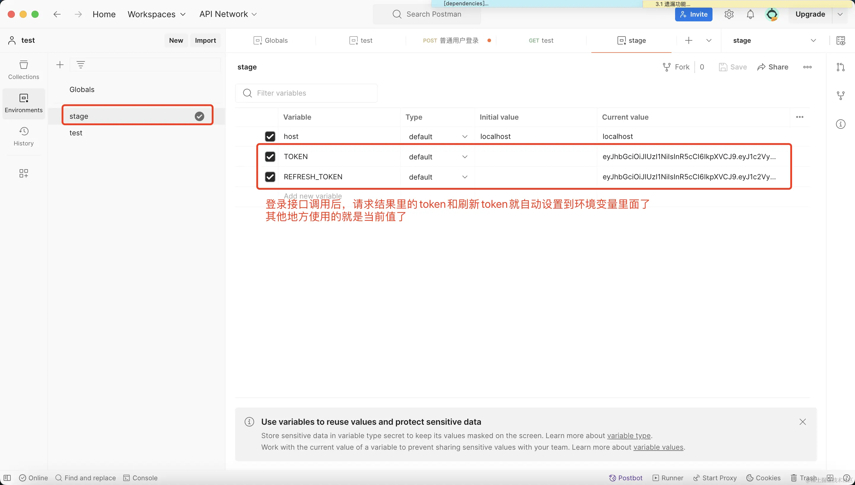Click the Filter variables field
Image resolution: width=855 pixels, height=485 pixels.
(x=306, y=93)
